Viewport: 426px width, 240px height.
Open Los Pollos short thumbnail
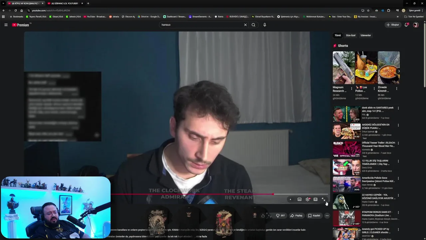366,68
